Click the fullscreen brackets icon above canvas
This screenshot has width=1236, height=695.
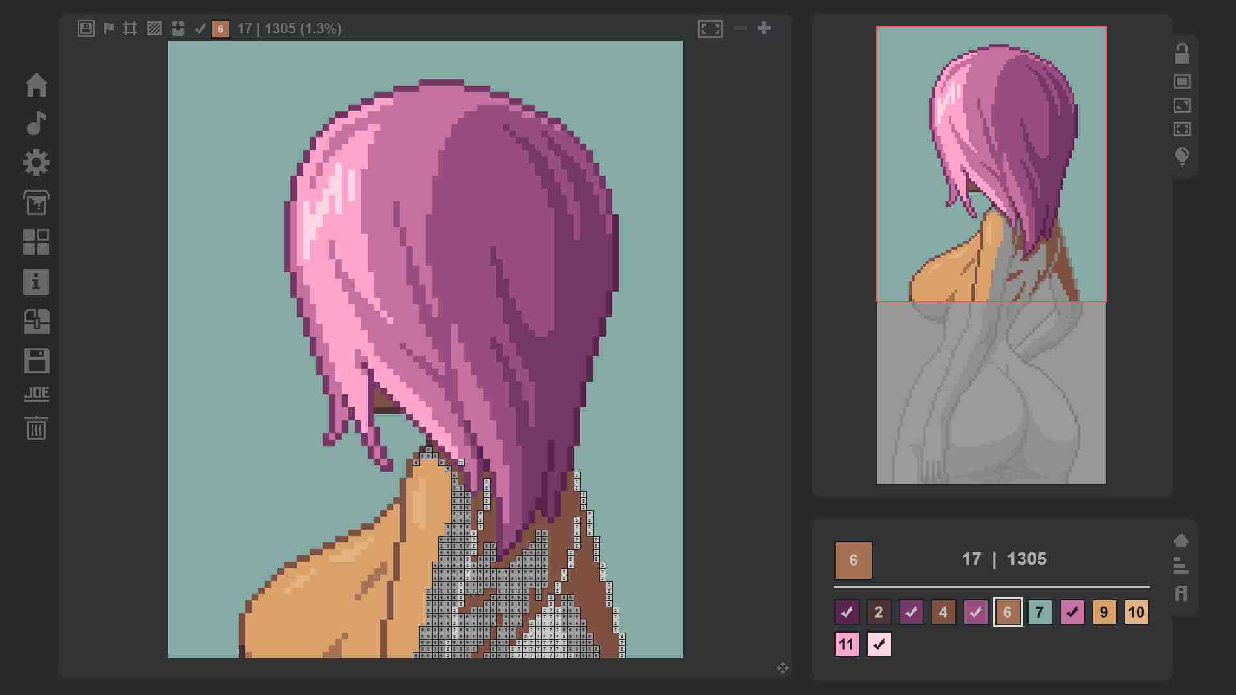click(710, 29)
